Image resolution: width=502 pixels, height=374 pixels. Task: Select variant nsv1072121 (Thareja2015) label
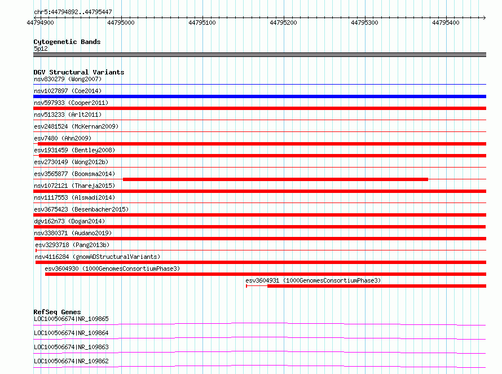coord(74,186)
